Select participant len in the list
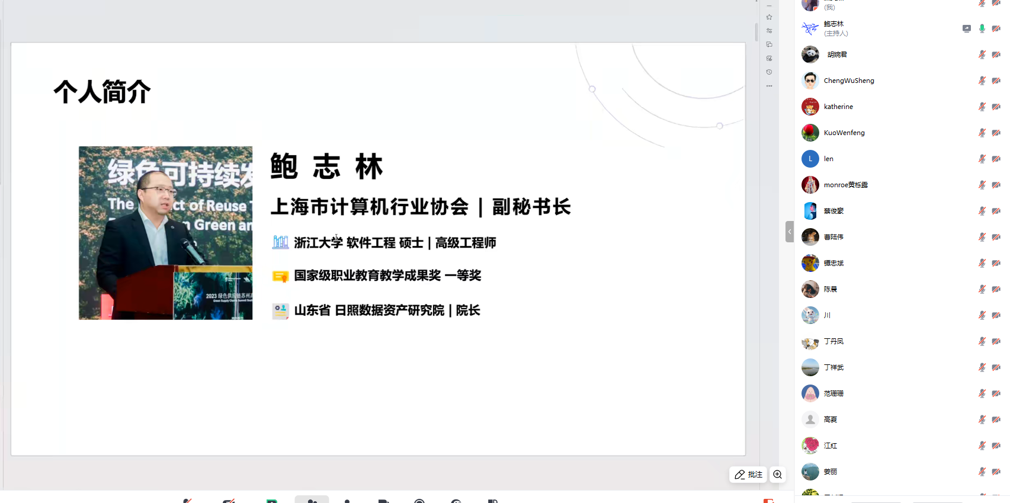 pos(828,159)
